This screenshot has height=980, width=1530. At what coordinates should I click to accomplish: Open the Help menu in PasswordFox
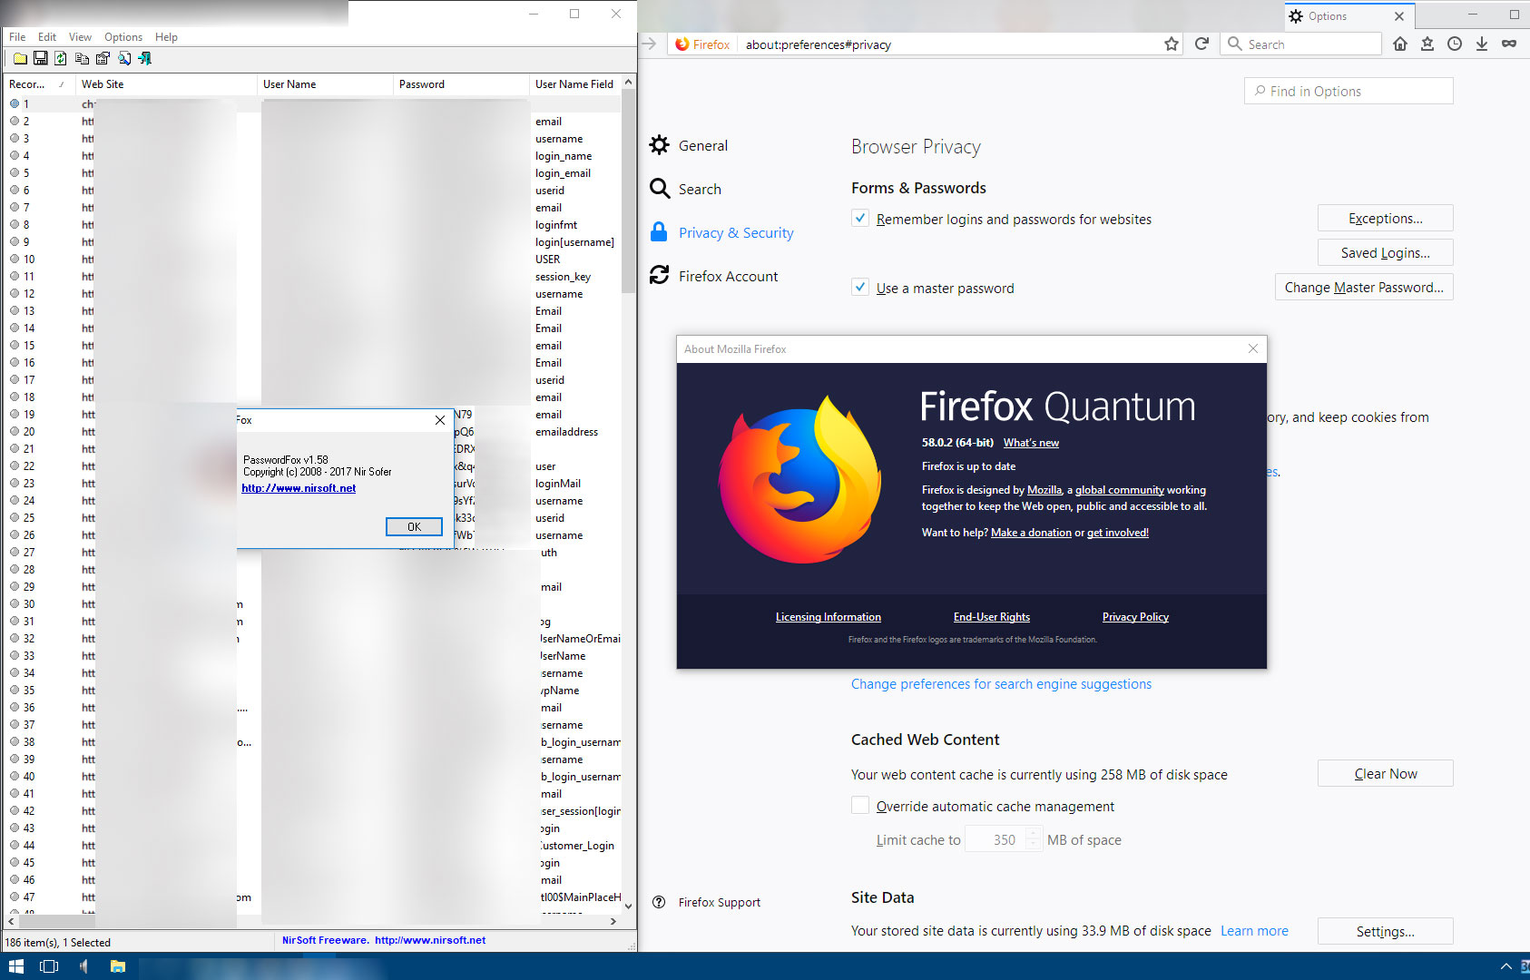166,37
